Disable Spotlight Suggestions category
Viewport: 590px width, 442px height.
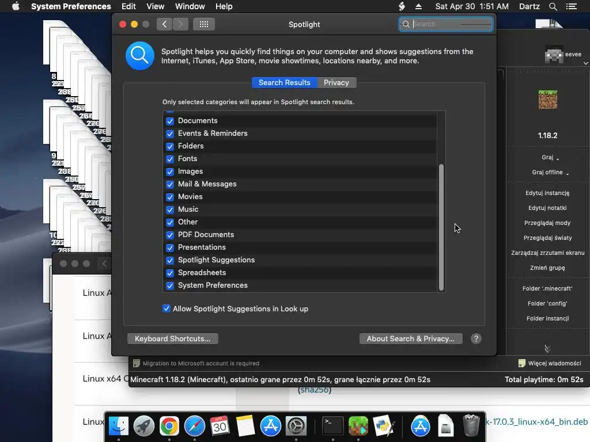point(170,261)
